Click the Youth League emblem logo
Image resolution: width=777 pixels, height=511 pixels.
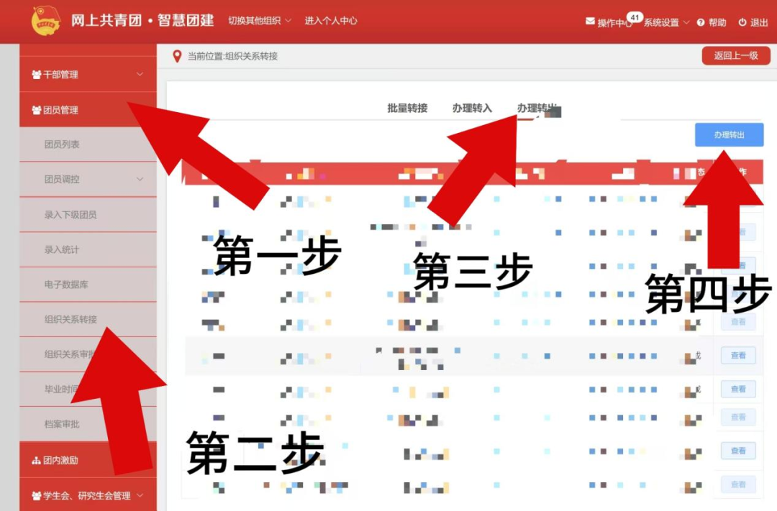coord(45,21)
